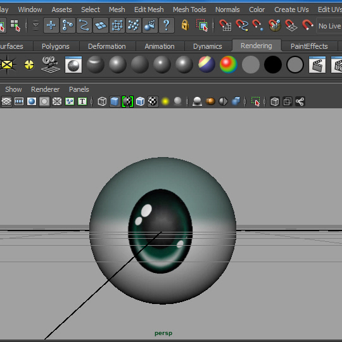Toggle isolate select viewport icon

255,101
